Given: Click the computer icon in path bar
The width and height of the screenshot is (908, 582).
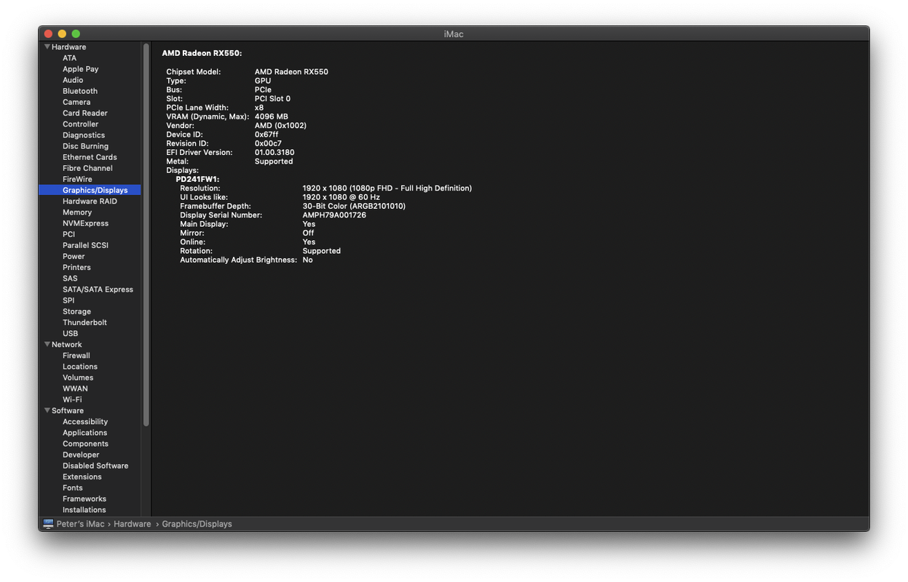Looking at the screenshot, I should coord(48,524).
